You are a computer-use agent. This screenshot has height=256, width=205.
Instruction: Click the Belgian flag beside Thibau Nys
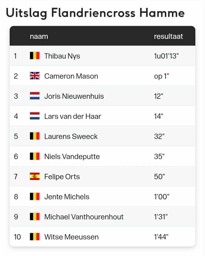click(35, 56)
